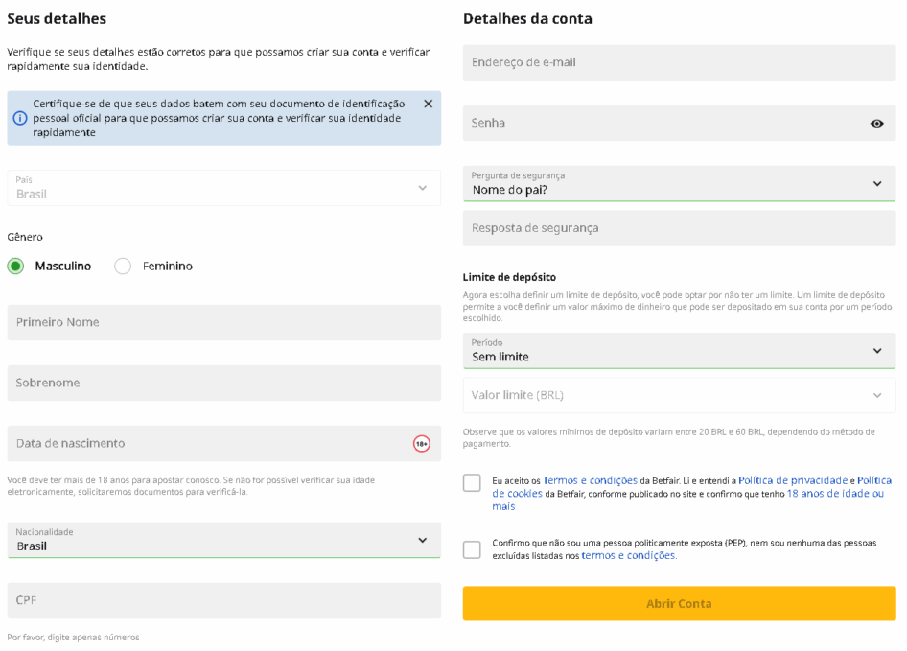Check the Termos e condições acceptance box

472,482
